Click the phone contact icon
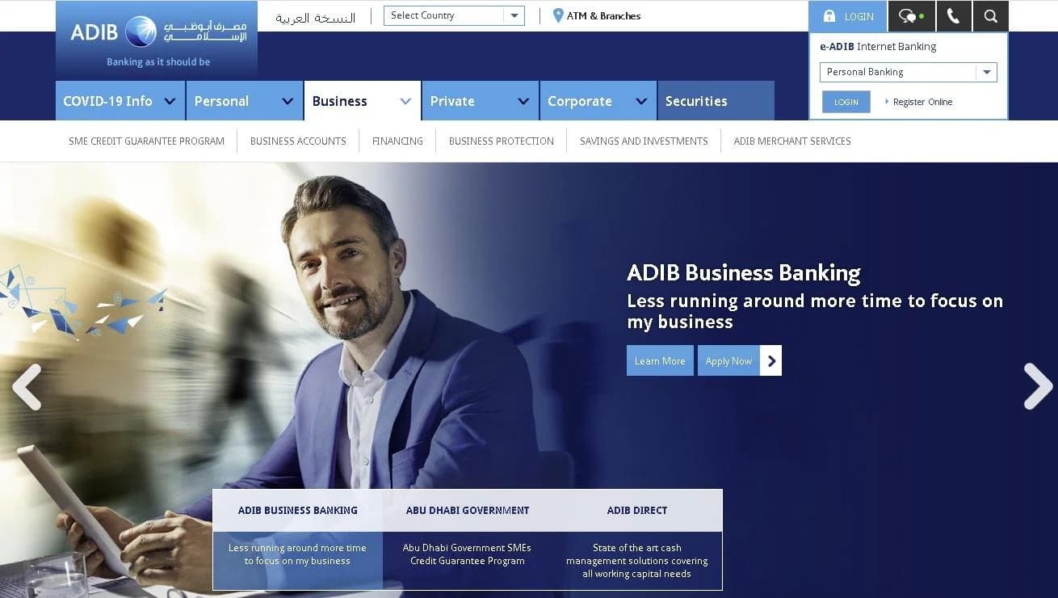Viewport: 1058px width, 598px height. [954, 16]
